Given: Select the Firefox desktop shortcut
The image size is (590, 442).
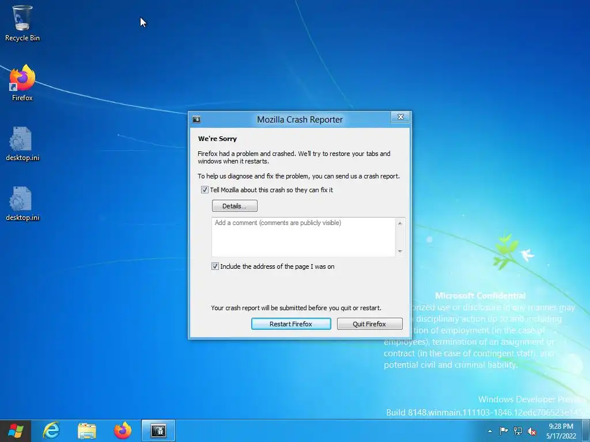Looking at the screenshot, I should (x=22, y=83).
